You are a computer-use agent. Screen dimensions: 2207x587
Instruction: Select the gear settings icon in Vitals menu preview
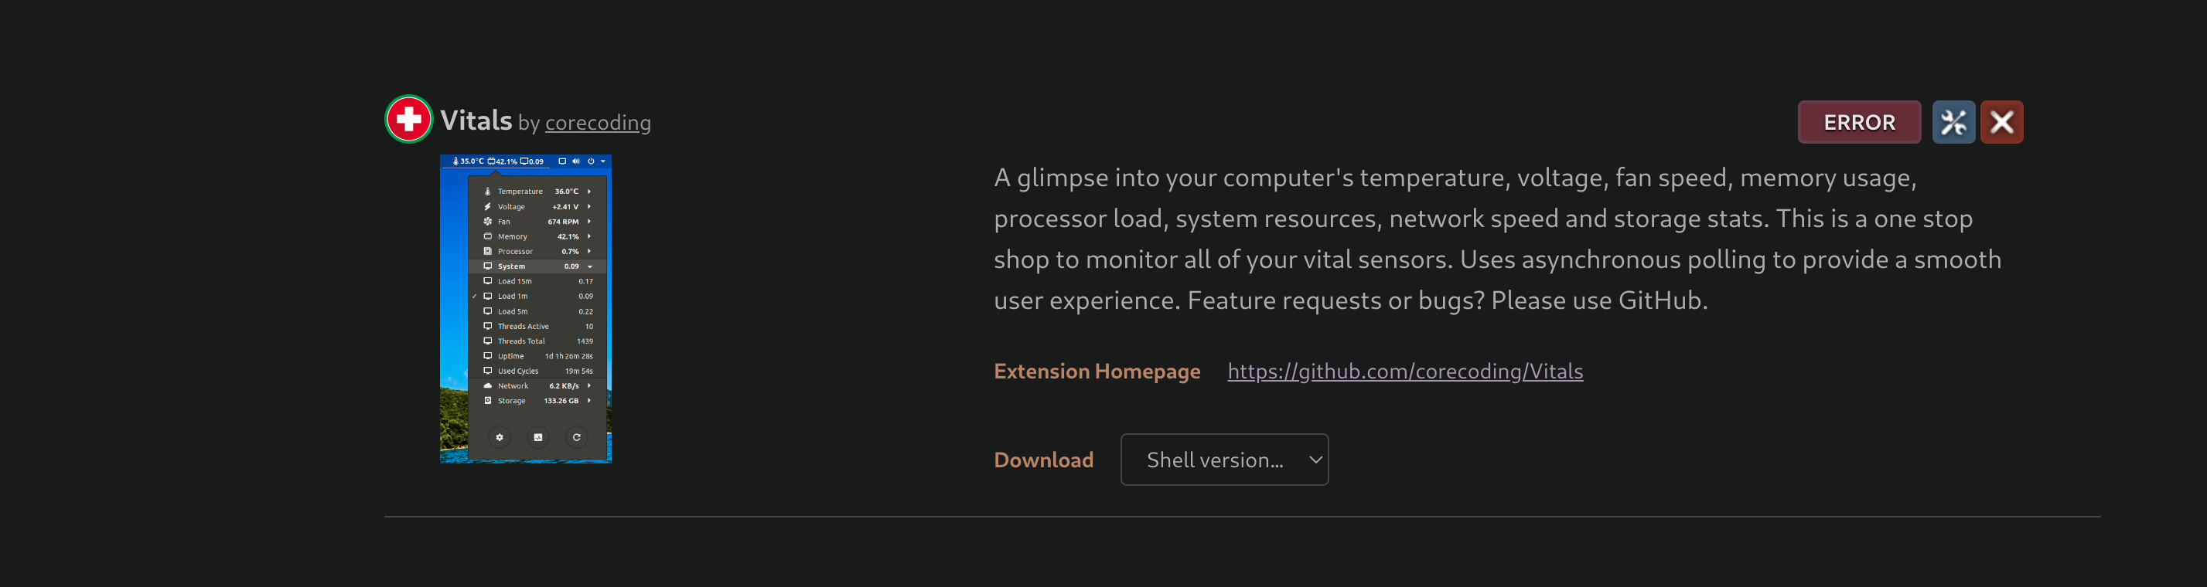click(501, 437)
